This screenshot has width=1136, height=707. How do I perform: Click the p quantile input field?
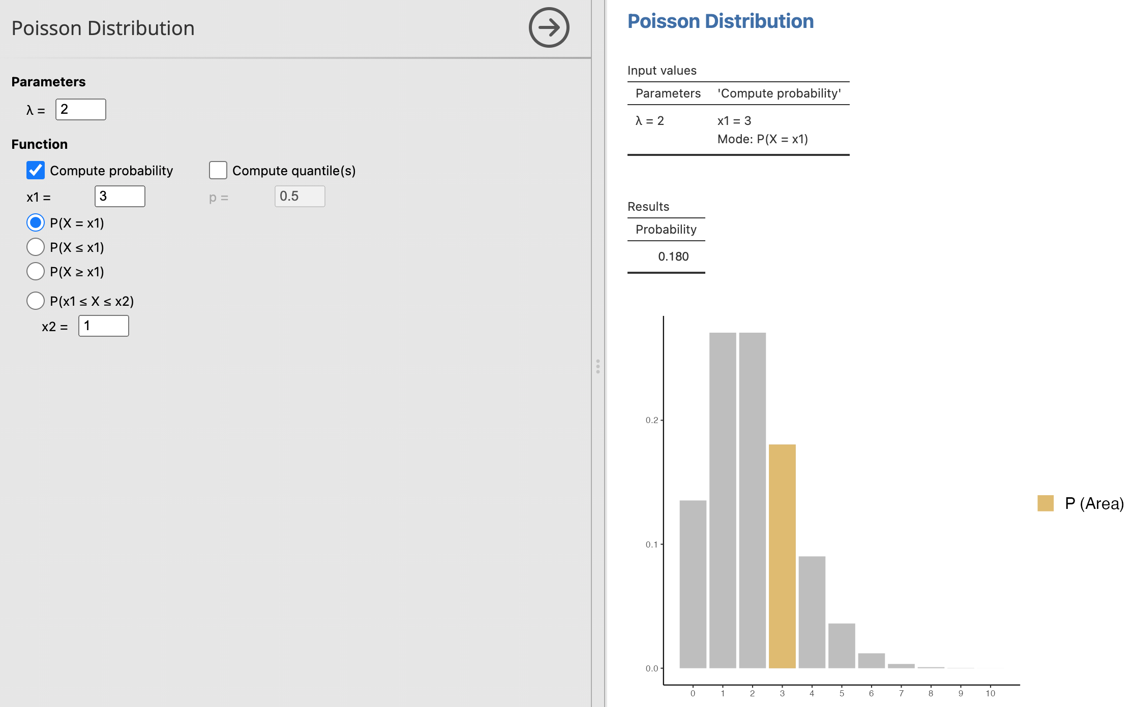click(x=300, y=197)
